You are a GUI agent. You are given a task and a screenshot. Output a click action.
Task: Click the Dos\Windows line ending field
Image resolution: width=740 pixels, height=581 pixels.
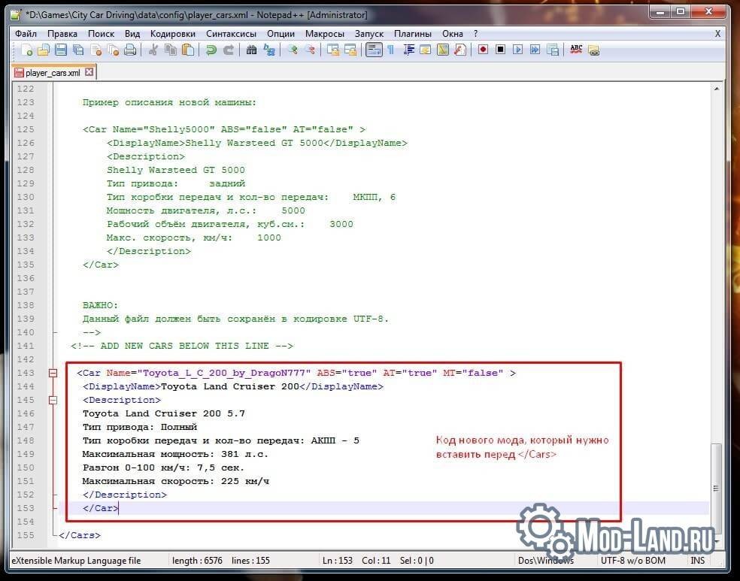[x=545, y=561]
